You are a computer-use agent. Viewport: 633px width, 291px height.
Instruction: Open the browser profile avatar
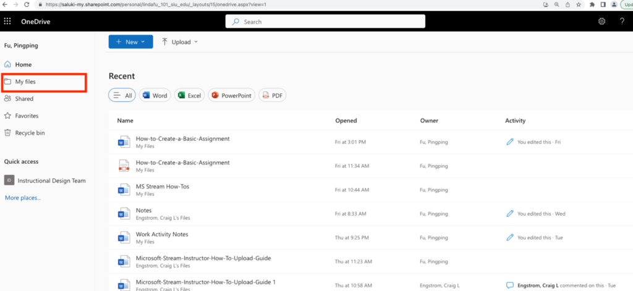(614, 4)
